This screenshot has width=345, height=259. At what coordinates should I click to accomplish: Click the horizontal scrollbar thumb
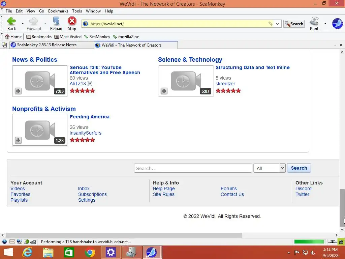(124, 235)
